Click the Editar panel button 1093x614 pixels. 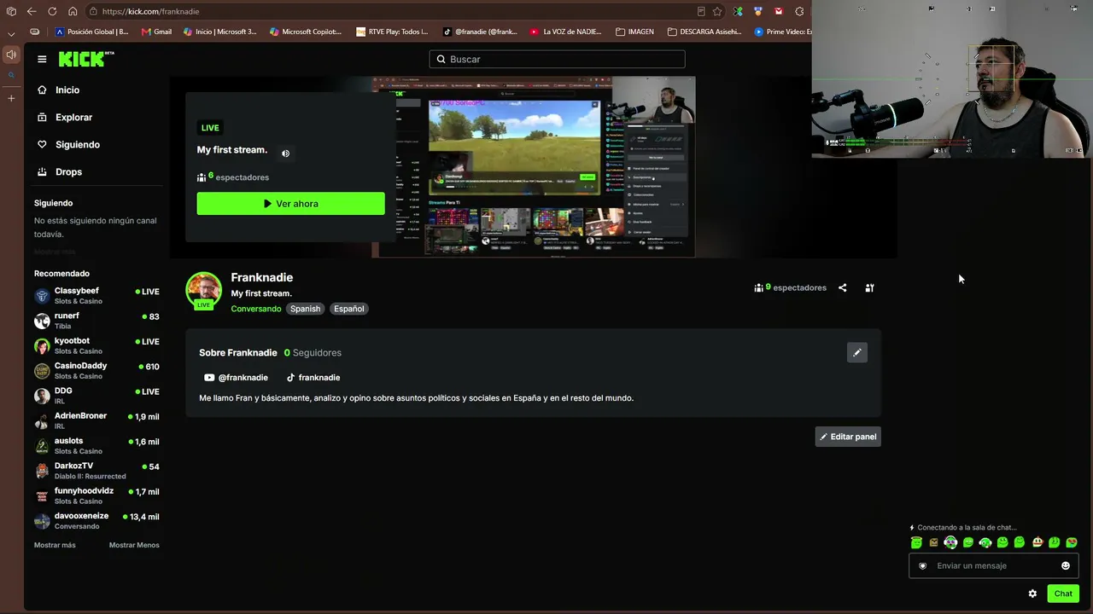[x=848, y=437]
